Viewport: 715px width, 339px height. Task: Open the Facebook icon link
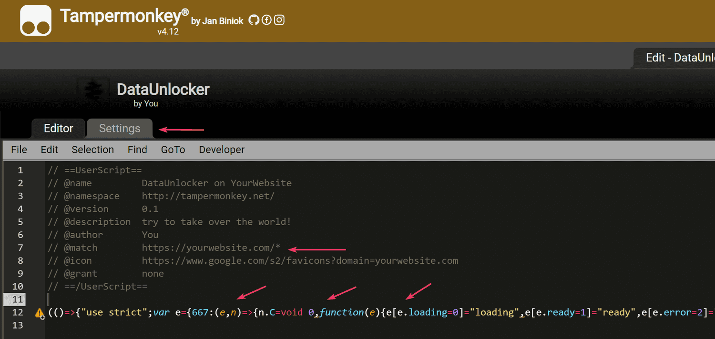tap(266, 20)
